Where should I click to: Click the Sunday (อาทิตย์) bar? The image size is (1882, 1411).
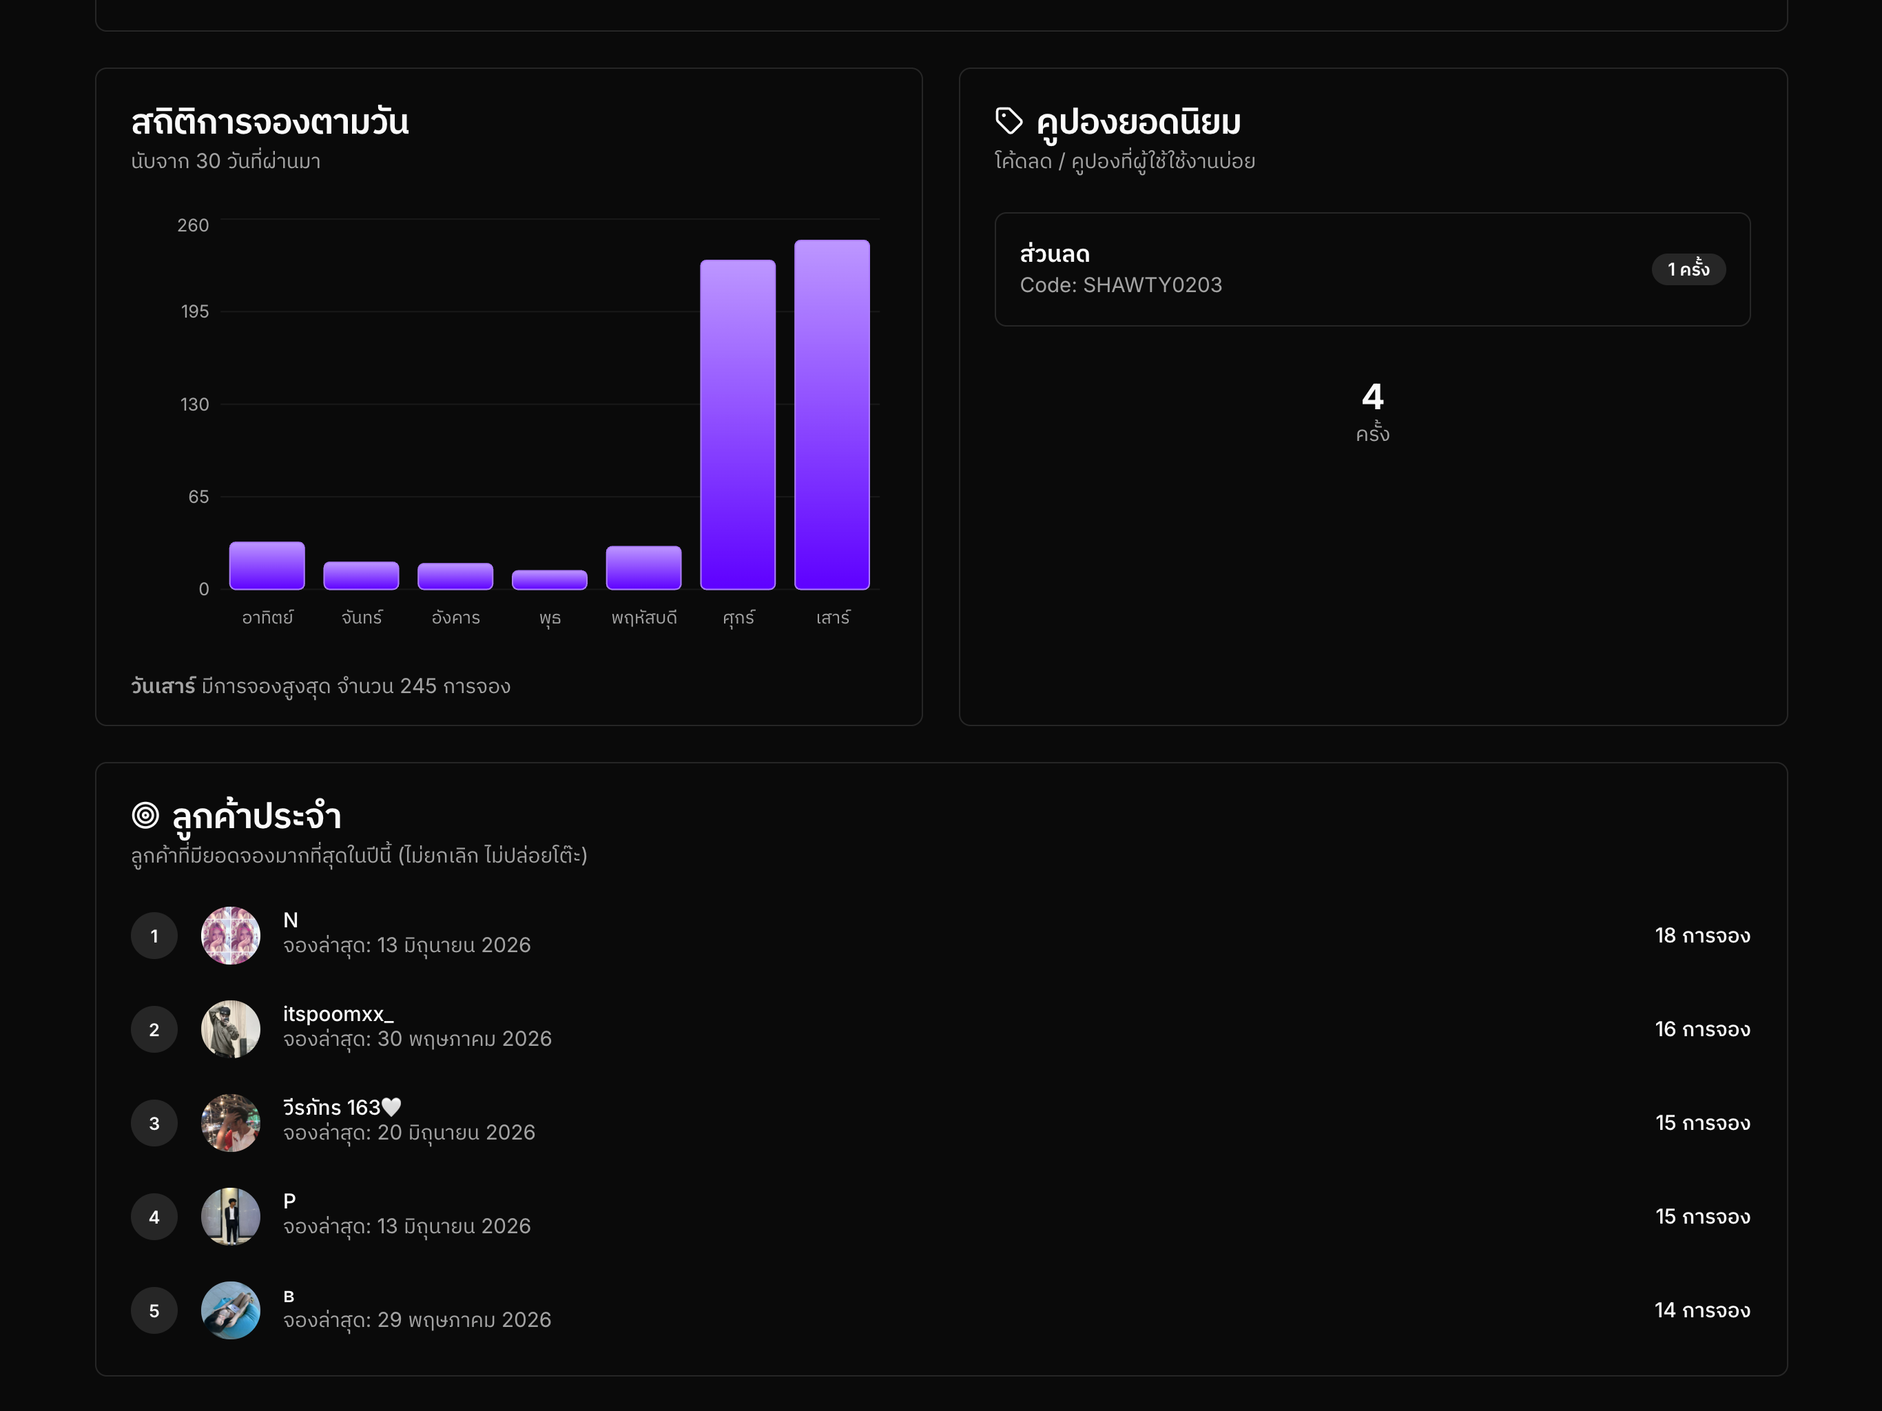(x=267, y=565)
